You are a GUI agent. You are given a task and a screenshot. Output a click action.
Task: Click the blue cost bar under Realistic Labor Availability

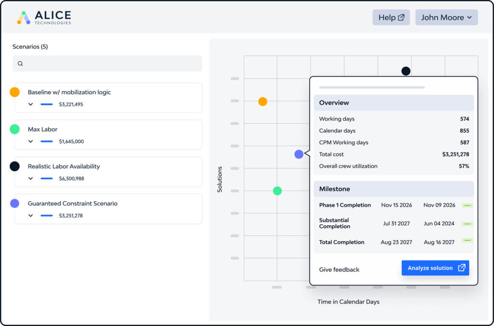[47, 177]
